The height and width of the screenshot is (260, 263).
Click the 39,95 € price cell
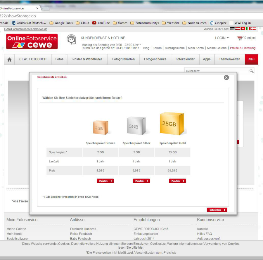click(172, 171)
